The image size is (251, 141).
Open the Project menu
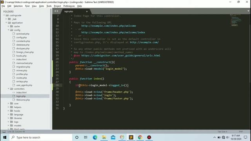click(x=57, y=6)
